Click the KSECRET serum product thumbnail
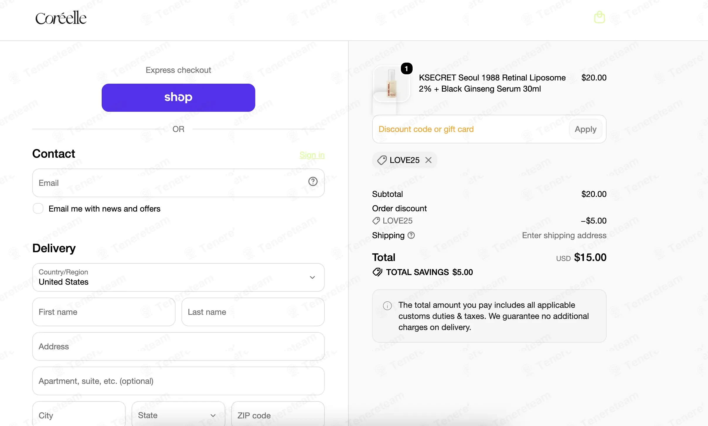The height and width of the screenshot is (426, 708). click(x=391, y=84)
